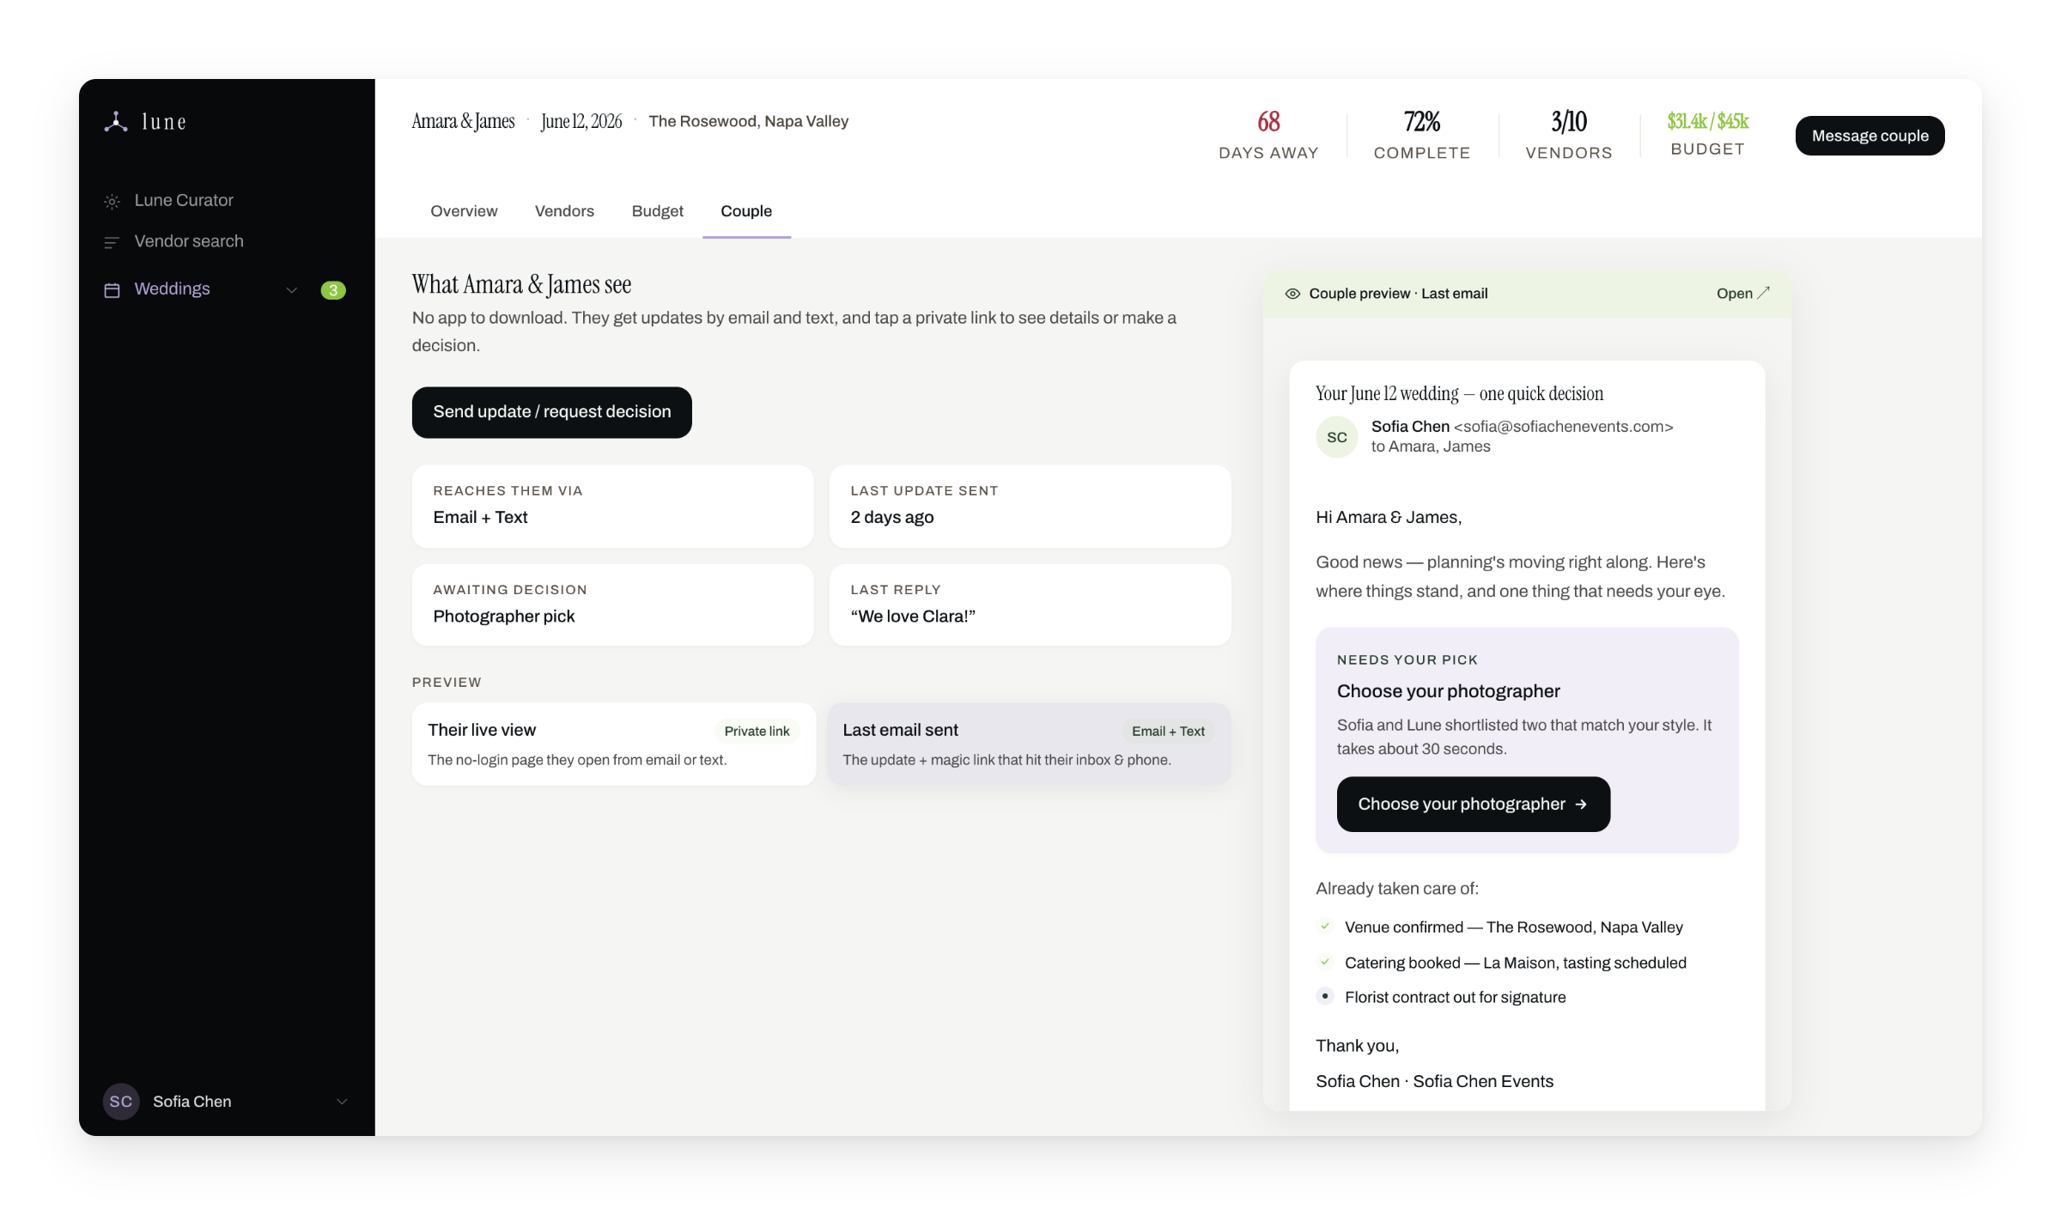2061x1215 pixels.
Task: Click the Awaiting Decision Photographer pick card
Action: point(613,605)
